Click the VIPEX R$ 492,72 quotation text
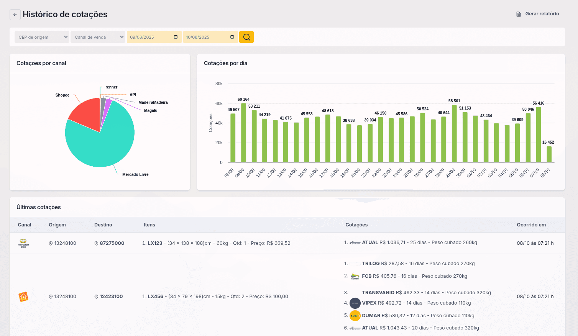Image resolution: width=578 pixels, height=336 pixels. click(x=416, y=303)
